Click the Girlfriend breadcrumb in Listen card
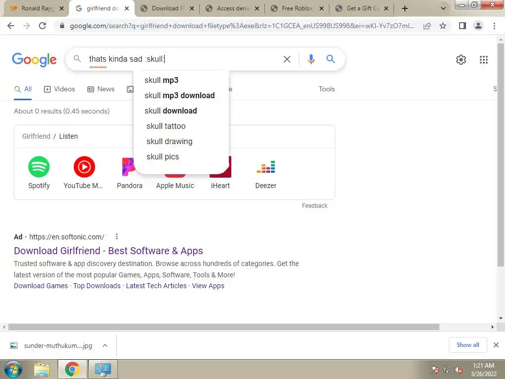This screenshot has height=379, width=505. [36, 136]
